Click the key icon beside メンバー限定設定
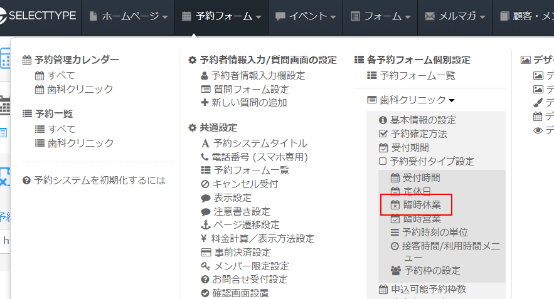This screenshot has width=554, height=299. (205, 266)
